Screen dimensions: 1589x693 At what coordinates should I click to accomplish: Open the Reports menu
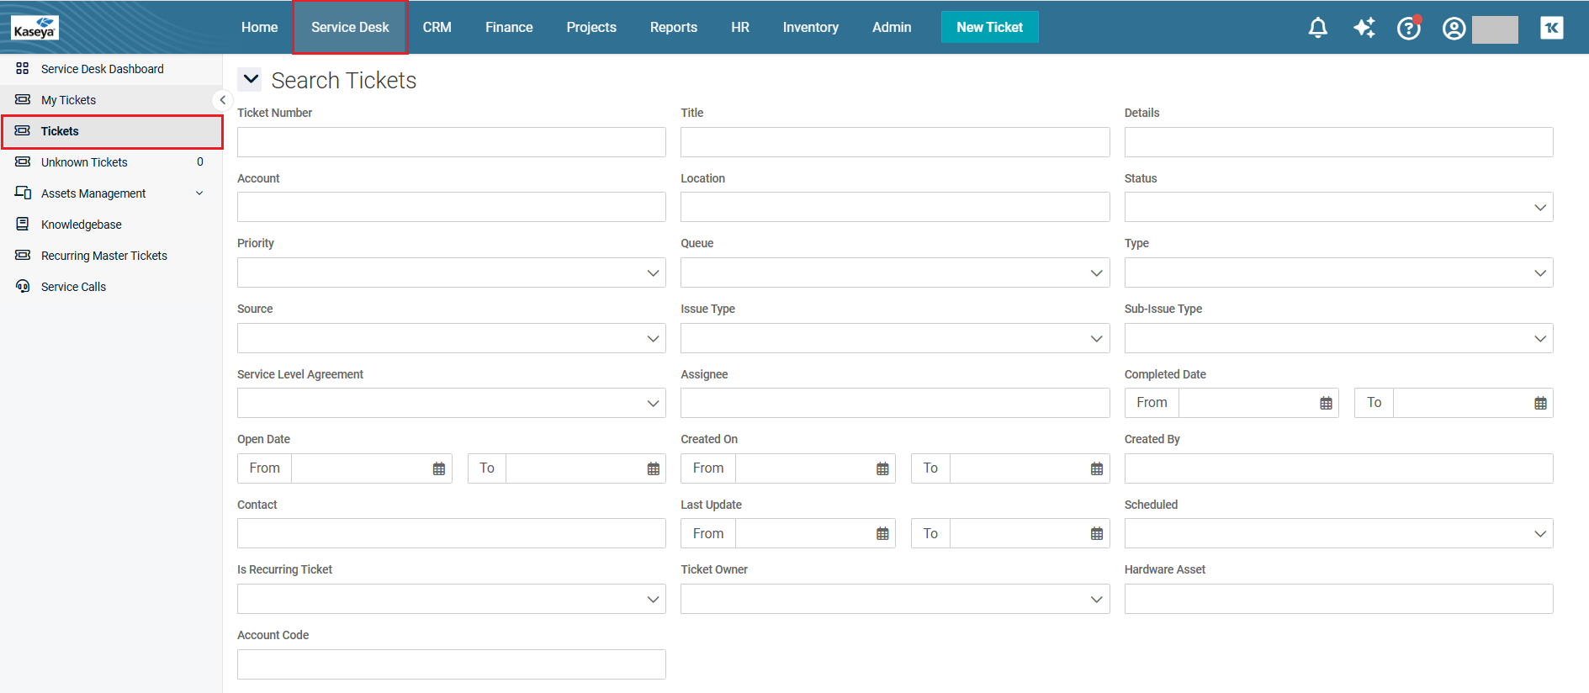673,27
